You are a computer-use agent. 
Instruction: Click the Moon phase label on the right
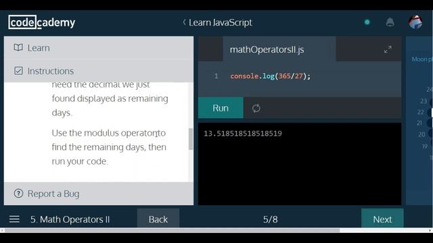coord(422,59)
